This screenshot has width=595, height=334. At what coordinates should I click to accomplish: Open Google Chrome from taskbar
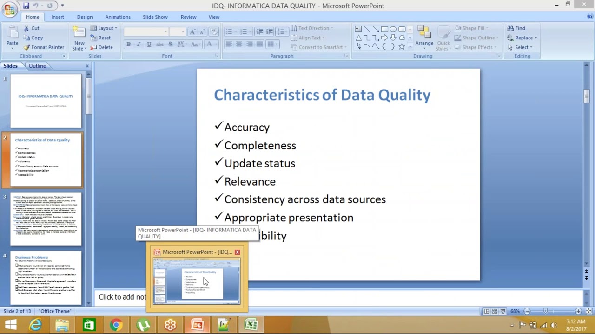click(x=116, y=325)
